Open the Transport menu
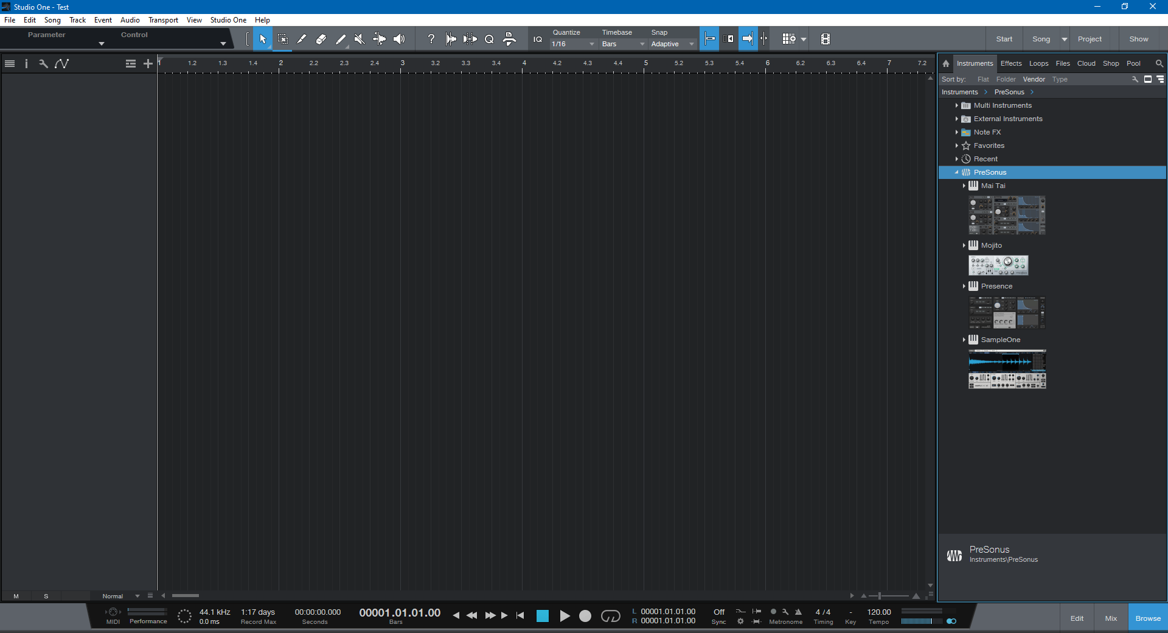Screen dimensions: 1168x633 point(163,20)
